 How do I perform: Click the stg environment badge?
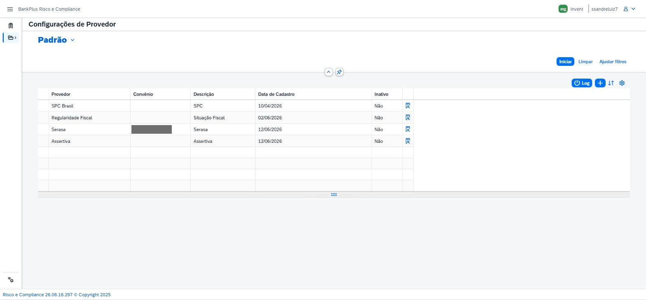tap(563, 9)
